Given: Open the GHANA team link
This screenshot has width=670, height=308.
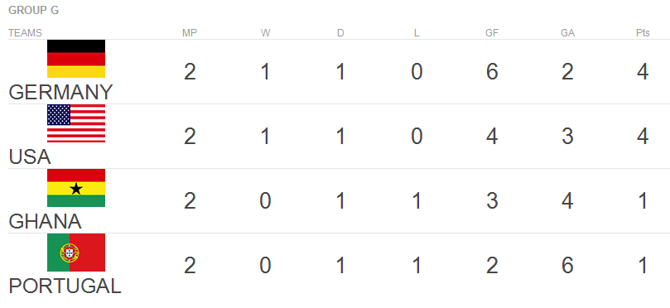Looking at the screenshot, I should (46, 221).
